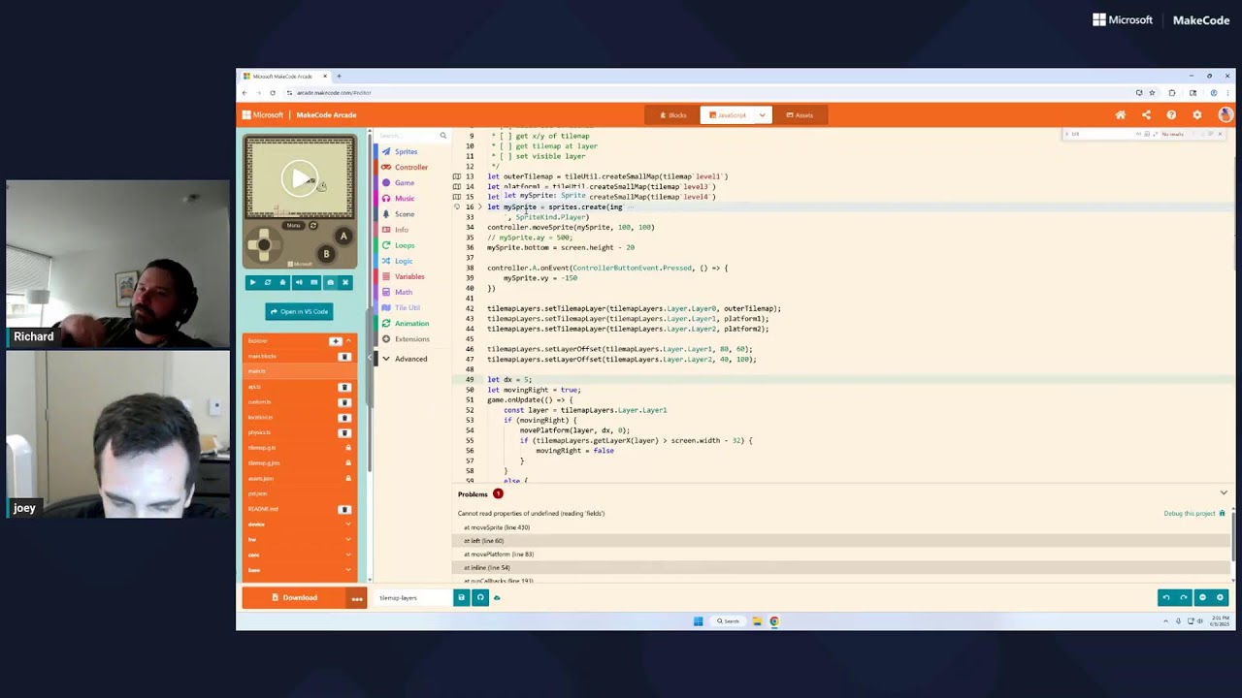The width and height of the screenshot is (1242, 698).
Task: Collapse the Explorer file list
Action: click(x=348, y=341)
